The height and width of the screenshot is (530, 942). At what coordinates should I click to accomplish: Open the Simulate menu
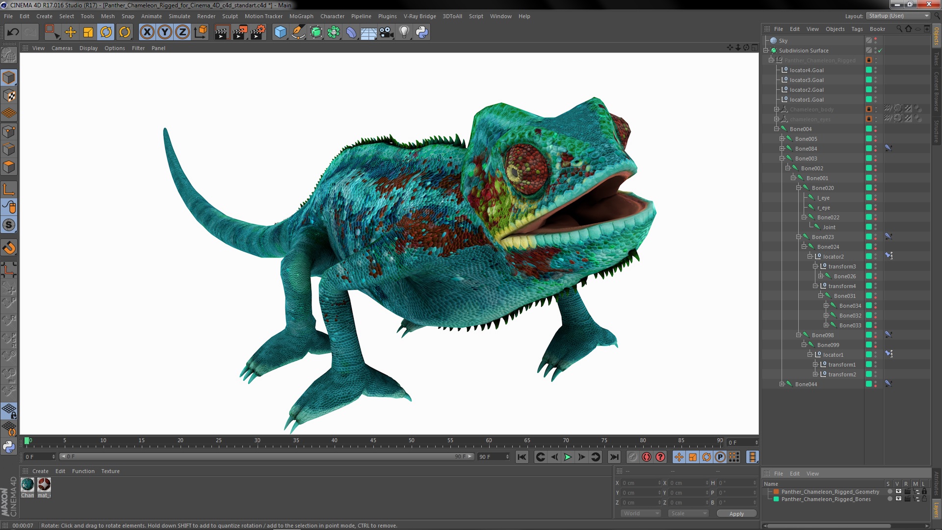click(180, 16)
